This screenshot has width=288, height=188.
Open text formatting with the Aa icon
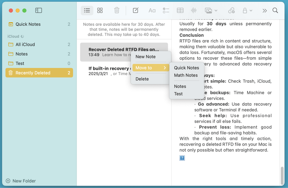coord(152,10)
